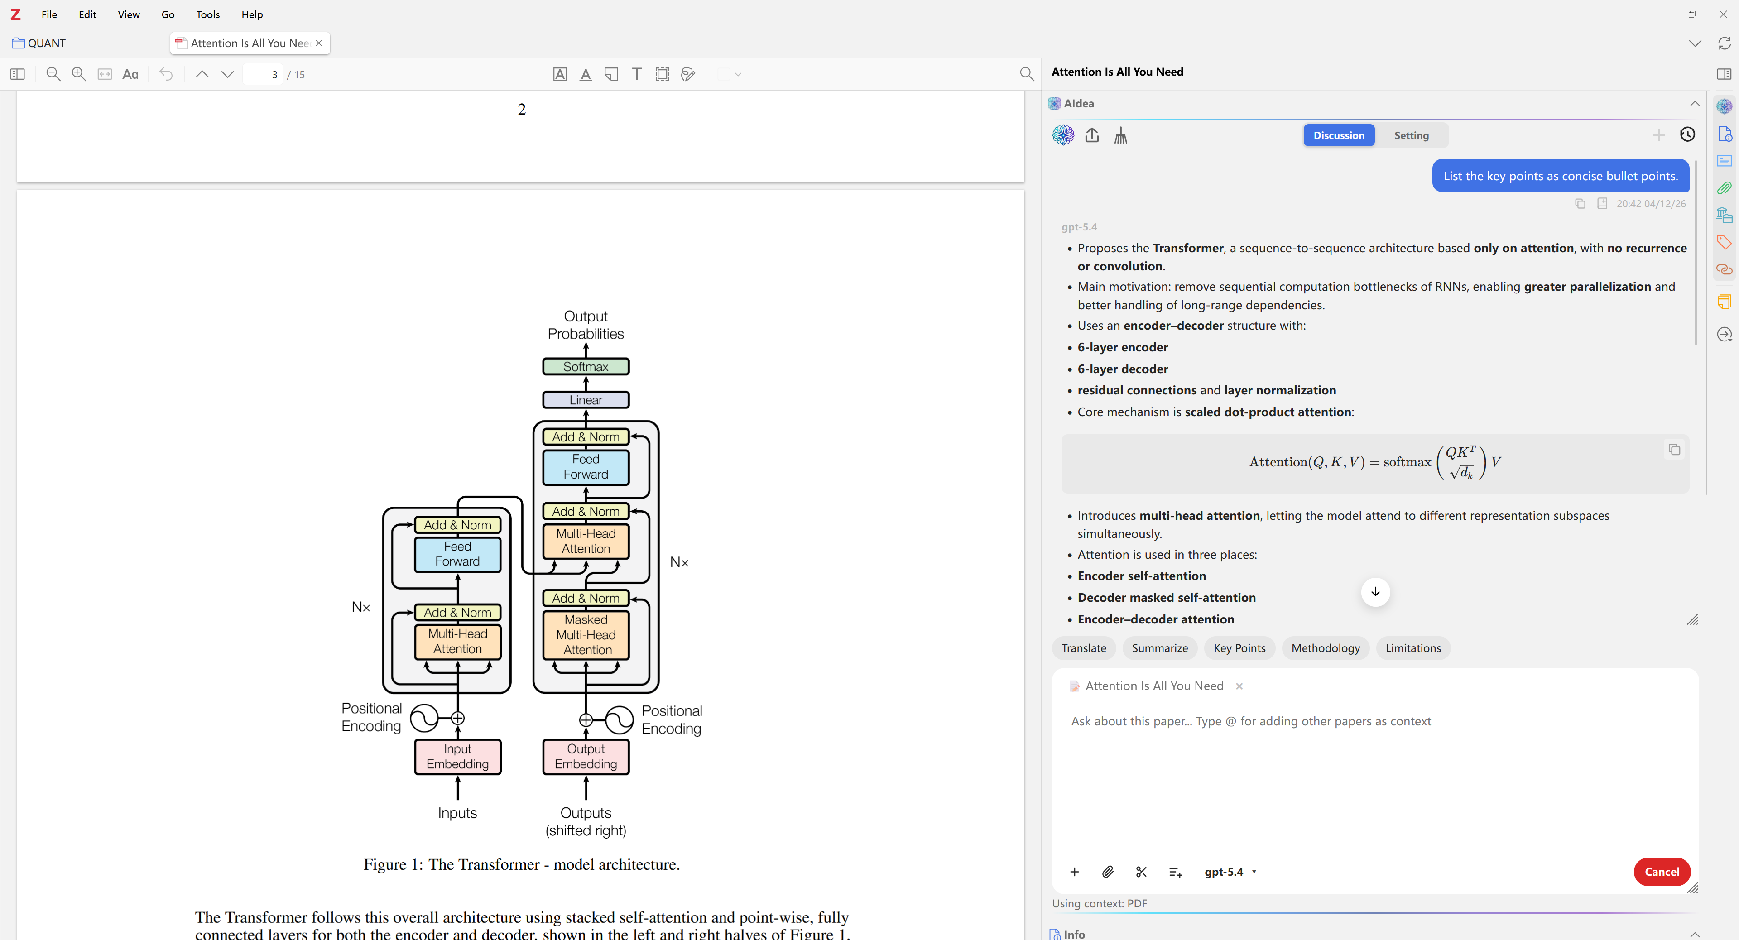Click the export share chat icon
Image resolution: width=1739 pixels, height=940 pixels.
pyautogui.click(x=1091, y=135)
